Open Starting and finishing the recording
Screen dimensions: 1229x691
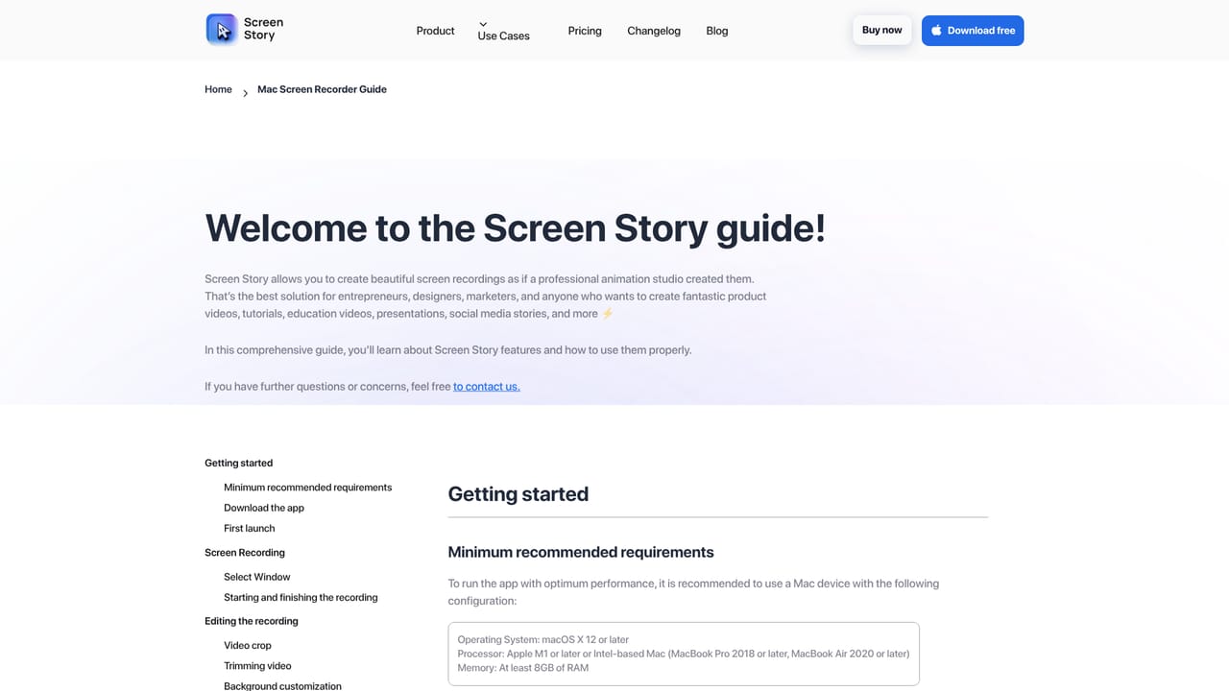pyautogui.click(x=301, y=597)
